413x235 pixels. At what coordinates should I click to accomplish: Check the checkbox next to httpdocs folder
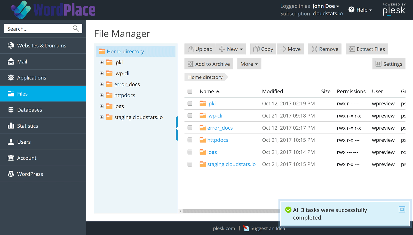[190, 140]
